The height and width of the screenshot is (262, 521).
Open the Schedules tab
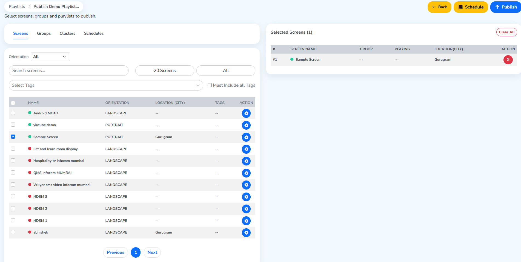tap(94, 33)
